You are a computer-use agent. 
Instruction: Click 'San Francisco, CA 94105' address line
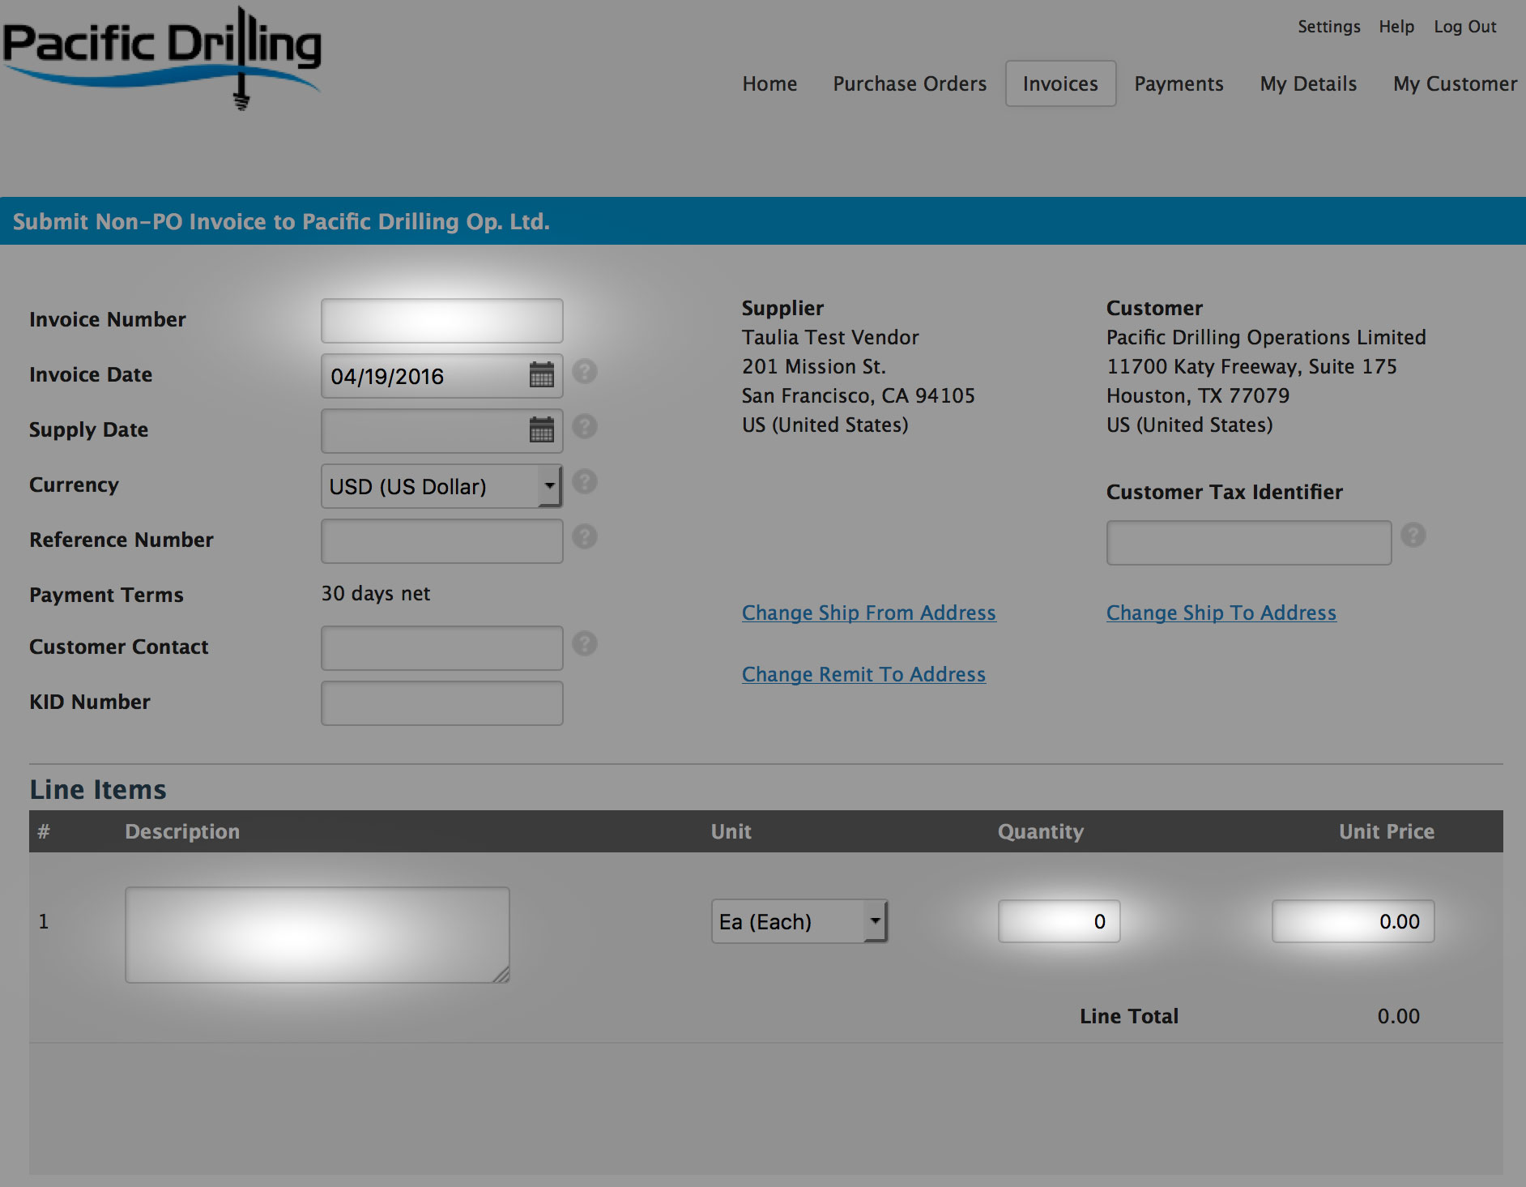[x=859, y=395]
